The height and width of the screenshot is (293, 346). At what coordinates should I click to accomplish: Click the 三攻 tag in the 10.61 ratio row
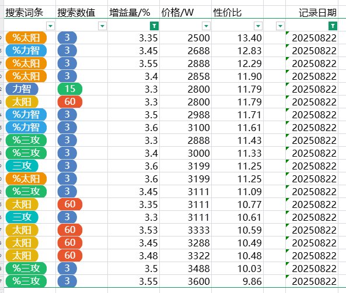click(x=22, y=217)
